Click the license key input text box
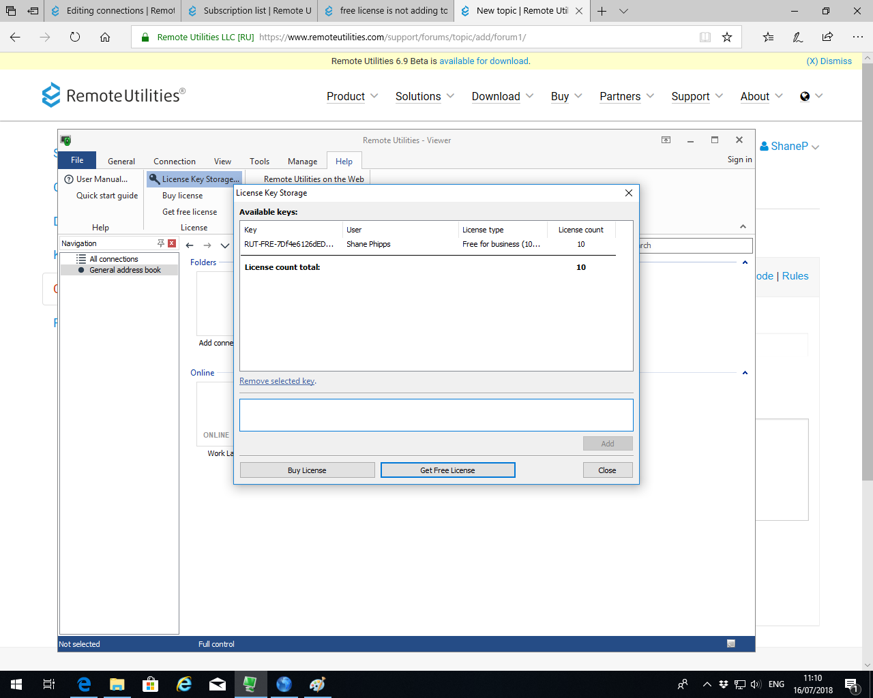 coord(436,415)
